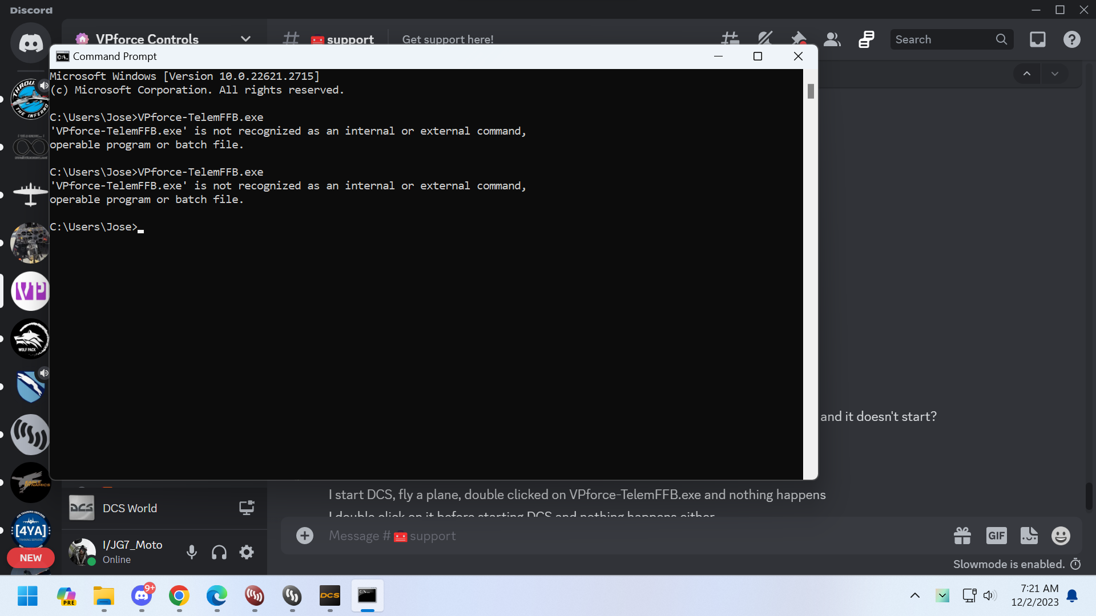
Task: Toggle member list visibility
Action: click(x=832, y=39)
